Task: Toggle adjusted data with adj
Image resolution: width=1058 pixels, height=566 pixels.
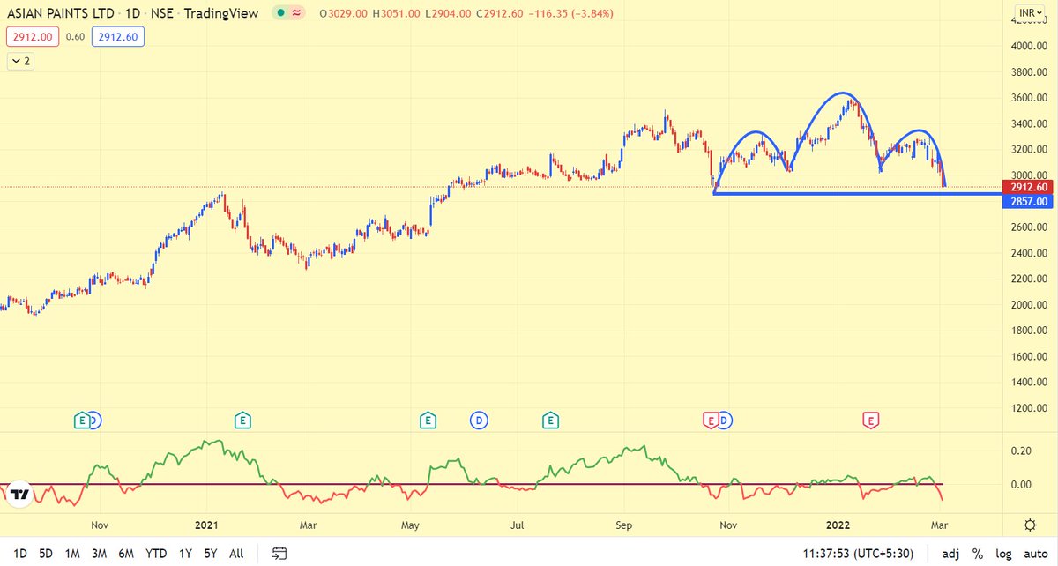Action: coord(950,553)
